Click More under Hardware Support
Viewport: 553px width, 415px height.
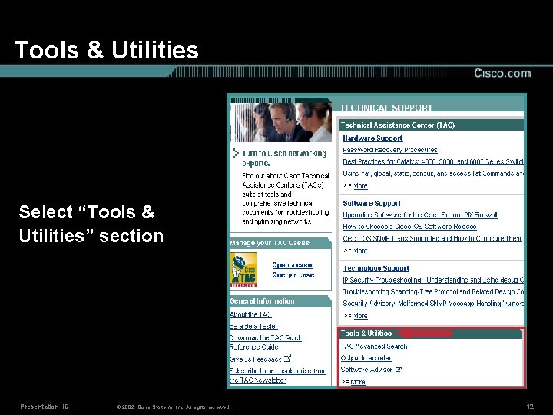(360, 186)
